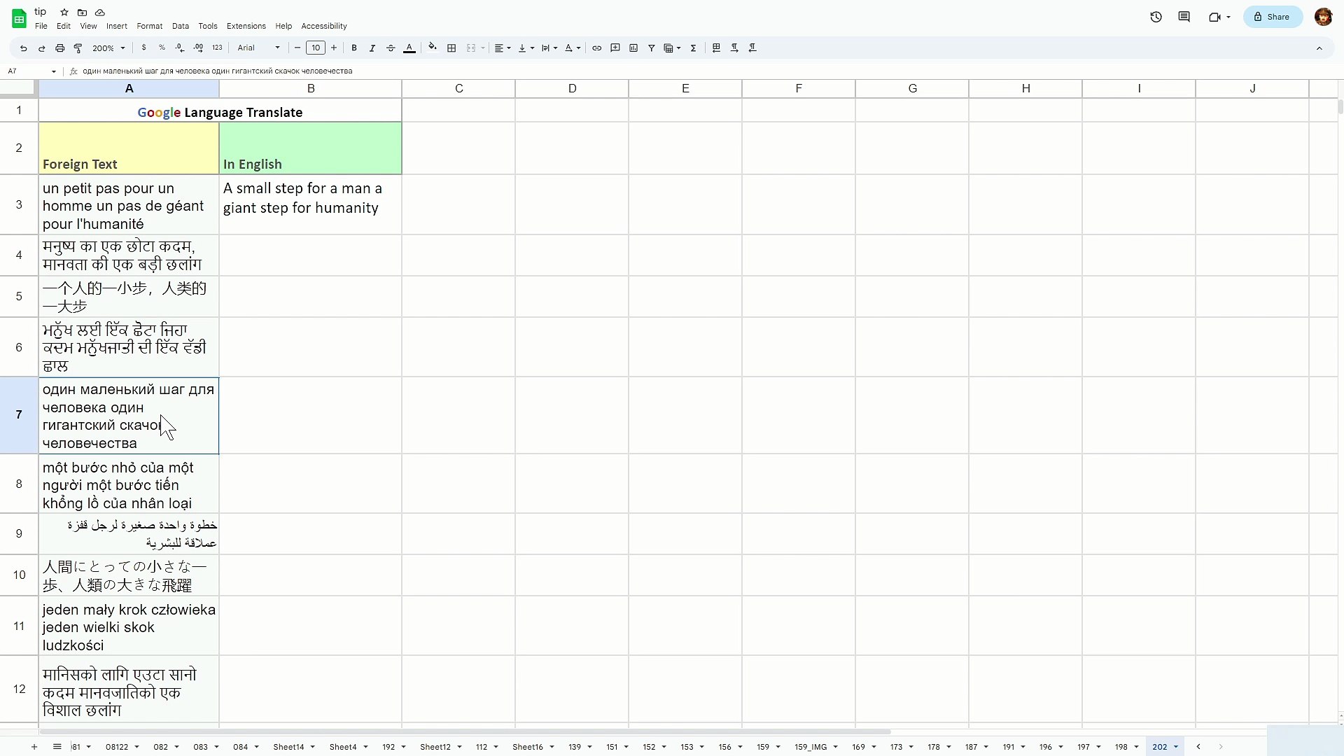Click the Share button
Screen dimensions: 1344x756
(x=1273, y=17)
